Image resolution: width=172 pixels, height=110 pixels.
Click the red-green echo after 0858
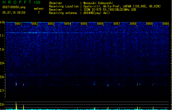(x=138, y=84)
